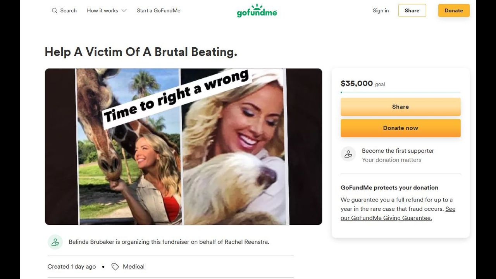496x279 pixels.
Task: Click Sign in link
Action: 381,10
